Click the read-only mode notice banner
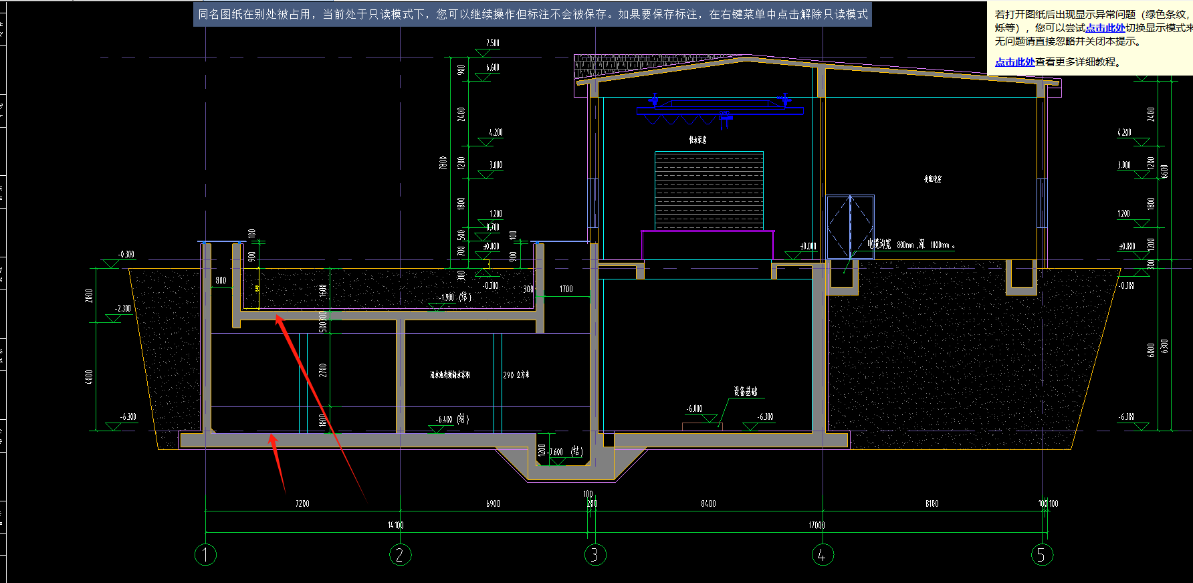This screenshot has width=1193, height=583. click(532, 14)
